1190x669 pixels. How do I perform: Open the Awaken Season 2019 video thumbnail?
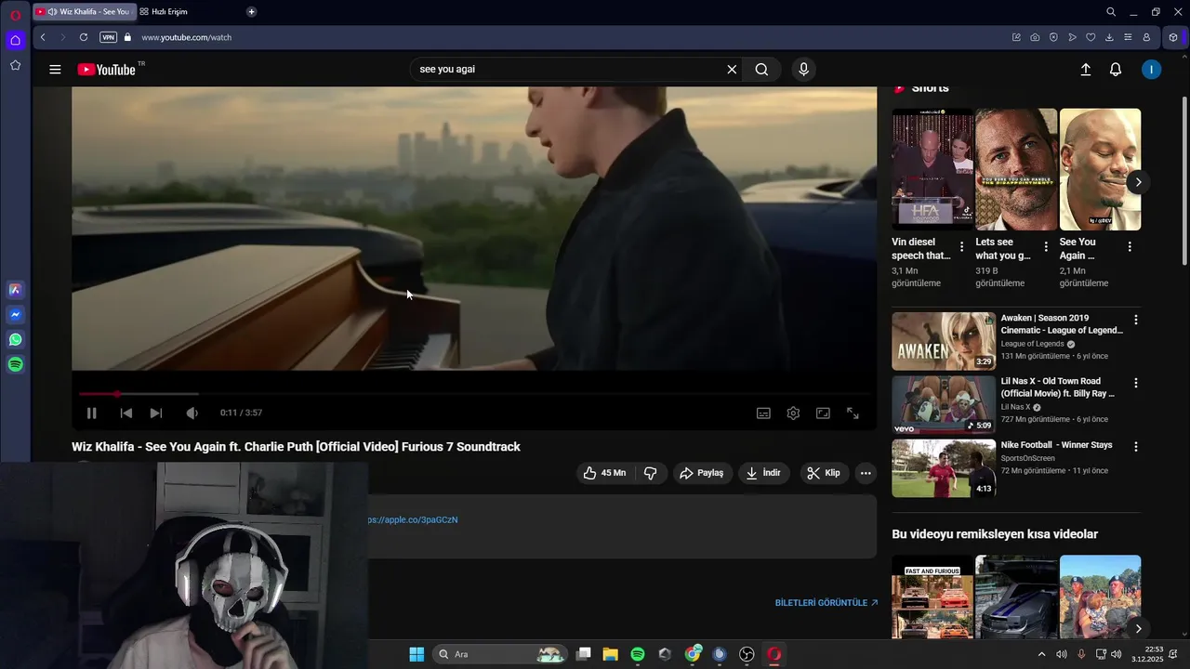pos(944,341)
